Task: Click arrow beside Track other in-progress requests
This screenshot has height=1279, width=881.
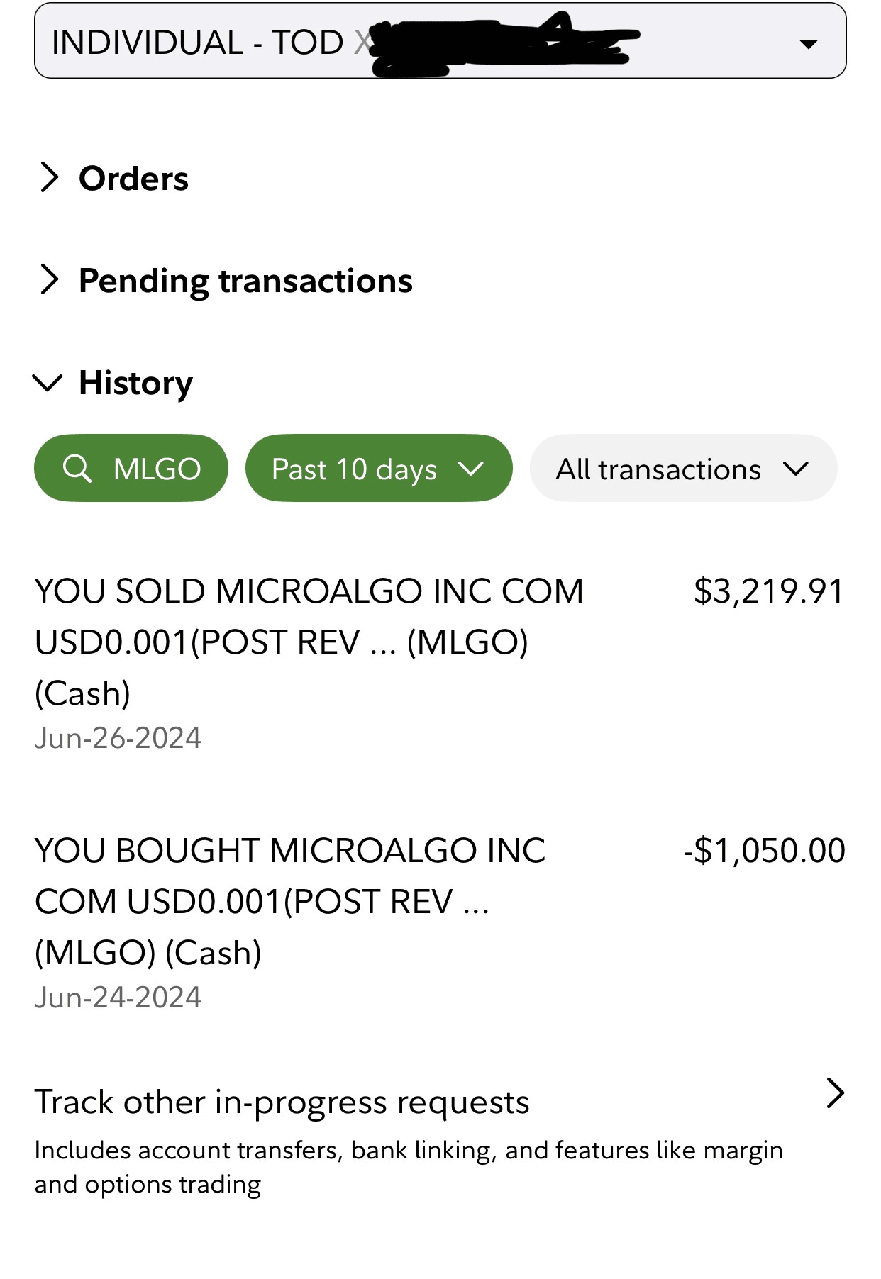Action: click(x=836, y=1093)
